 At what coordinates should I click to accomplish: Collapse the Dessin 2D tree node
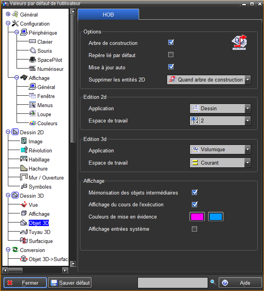tap(8, 132)
